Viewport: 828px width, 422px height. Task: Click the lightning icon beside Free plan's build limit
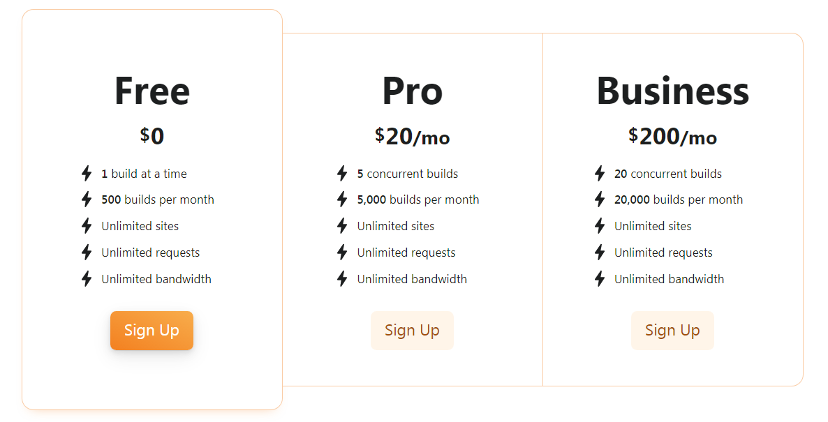[85, 174]
